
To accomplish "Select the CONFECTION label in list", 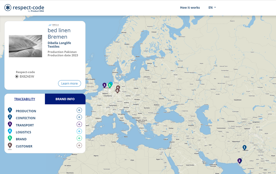I will pyautogui.click(x=26, y=118).
